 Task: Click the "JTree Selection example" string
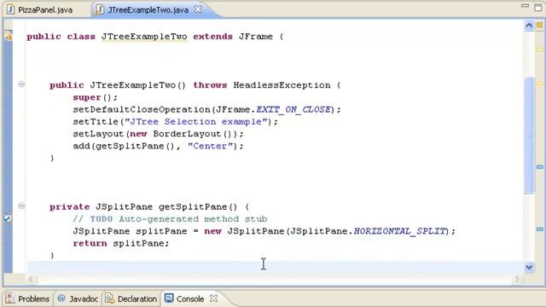click(x=197, y=122)
